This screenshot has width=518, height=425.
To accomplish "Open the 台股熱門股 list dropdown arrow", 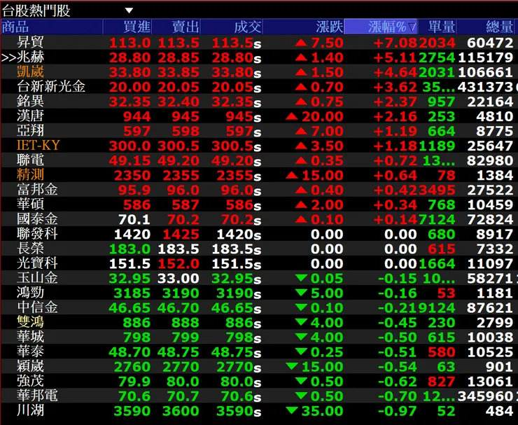I will coord(129,11).
